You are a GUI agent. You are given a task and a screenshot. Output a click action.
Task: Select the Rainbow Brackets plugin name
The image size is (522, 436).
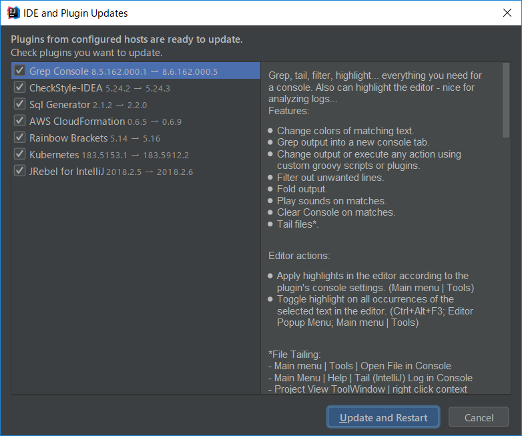click(x=68, y=138)
